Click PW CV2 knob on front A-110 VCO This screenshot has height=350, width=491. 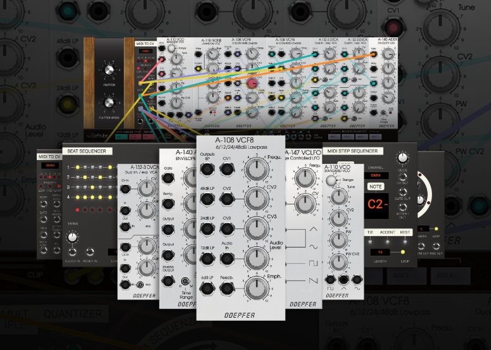(x=338, y=263)
